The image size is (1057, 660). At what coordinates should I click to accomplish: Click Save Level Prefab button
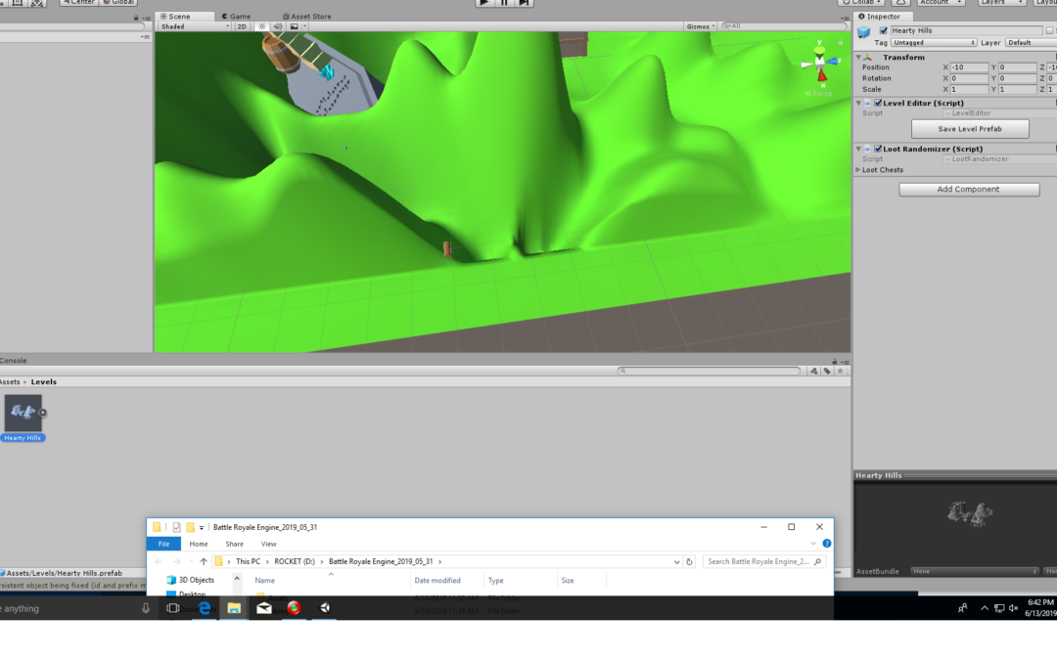point(969,129)
